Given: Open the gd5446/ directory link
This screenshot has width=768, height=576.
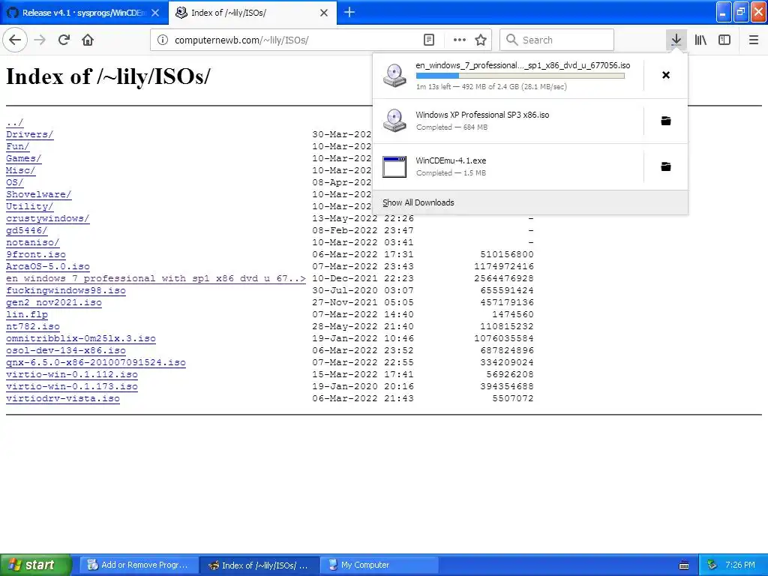Looking at the screenshot, I should click(x=26, y=230).
